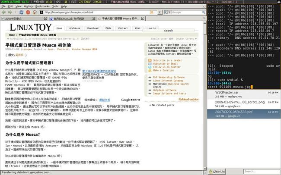
Task: Open the File menu
Action: [3, 6]
